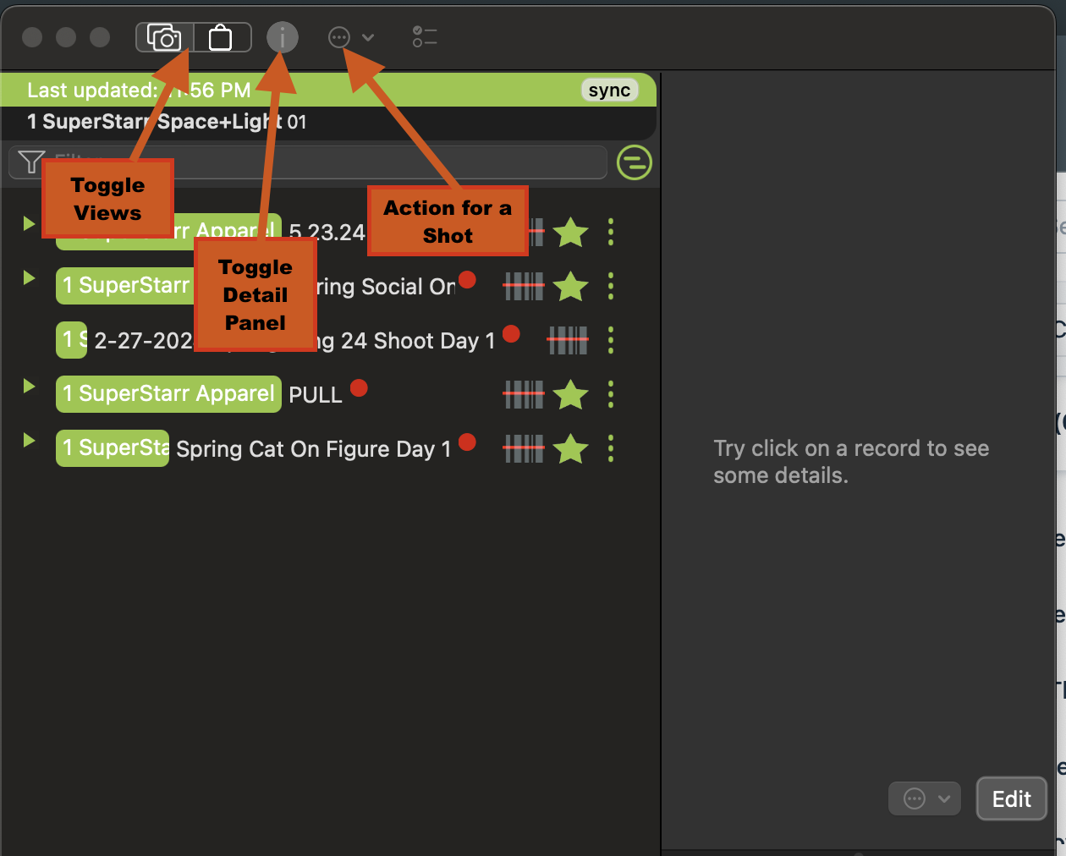Click red status dot on 24 Shoot Day 1 row
The image size is (1066, 856).
click(511, 333)
